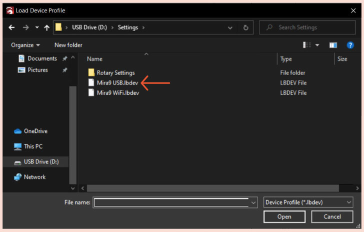
Task: Create a New folder
Action: [68, 45]
